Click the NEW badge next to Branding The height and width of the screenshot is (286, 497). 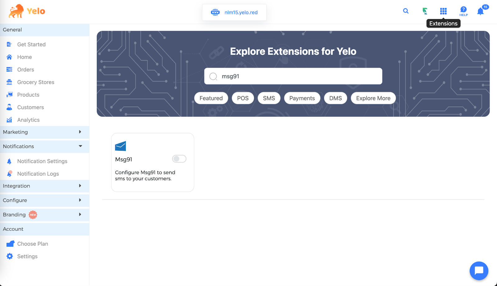[33, 215]
